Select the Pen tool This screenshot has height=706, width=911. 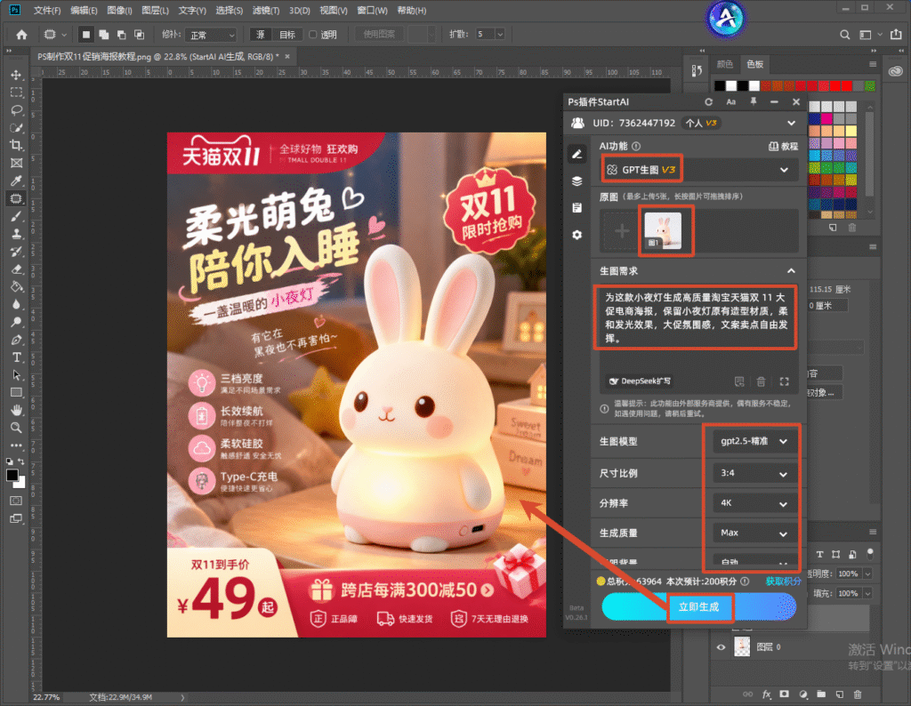click(16, 340)
